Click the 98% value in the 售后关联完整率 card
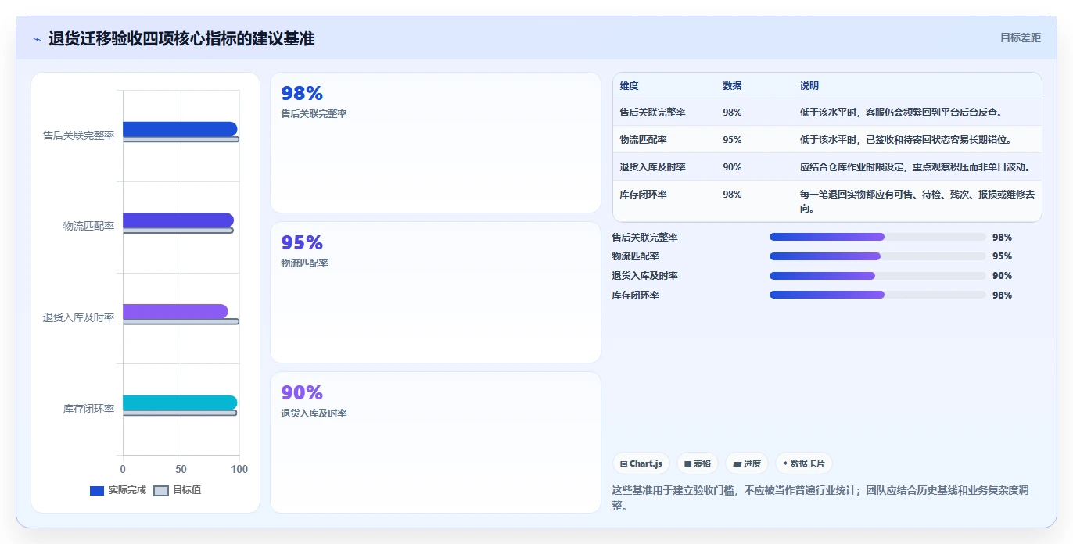The width and height of the screenshot is (1073, 544). coord(302,94)
